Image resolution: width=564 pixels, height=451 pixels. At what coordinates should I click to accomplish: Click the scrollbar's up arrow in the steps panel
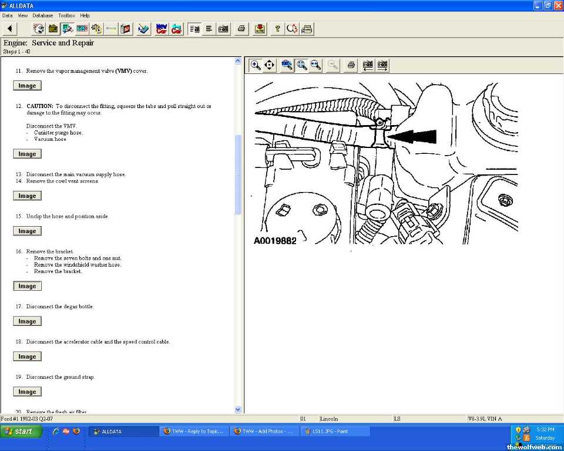(238, 60)
